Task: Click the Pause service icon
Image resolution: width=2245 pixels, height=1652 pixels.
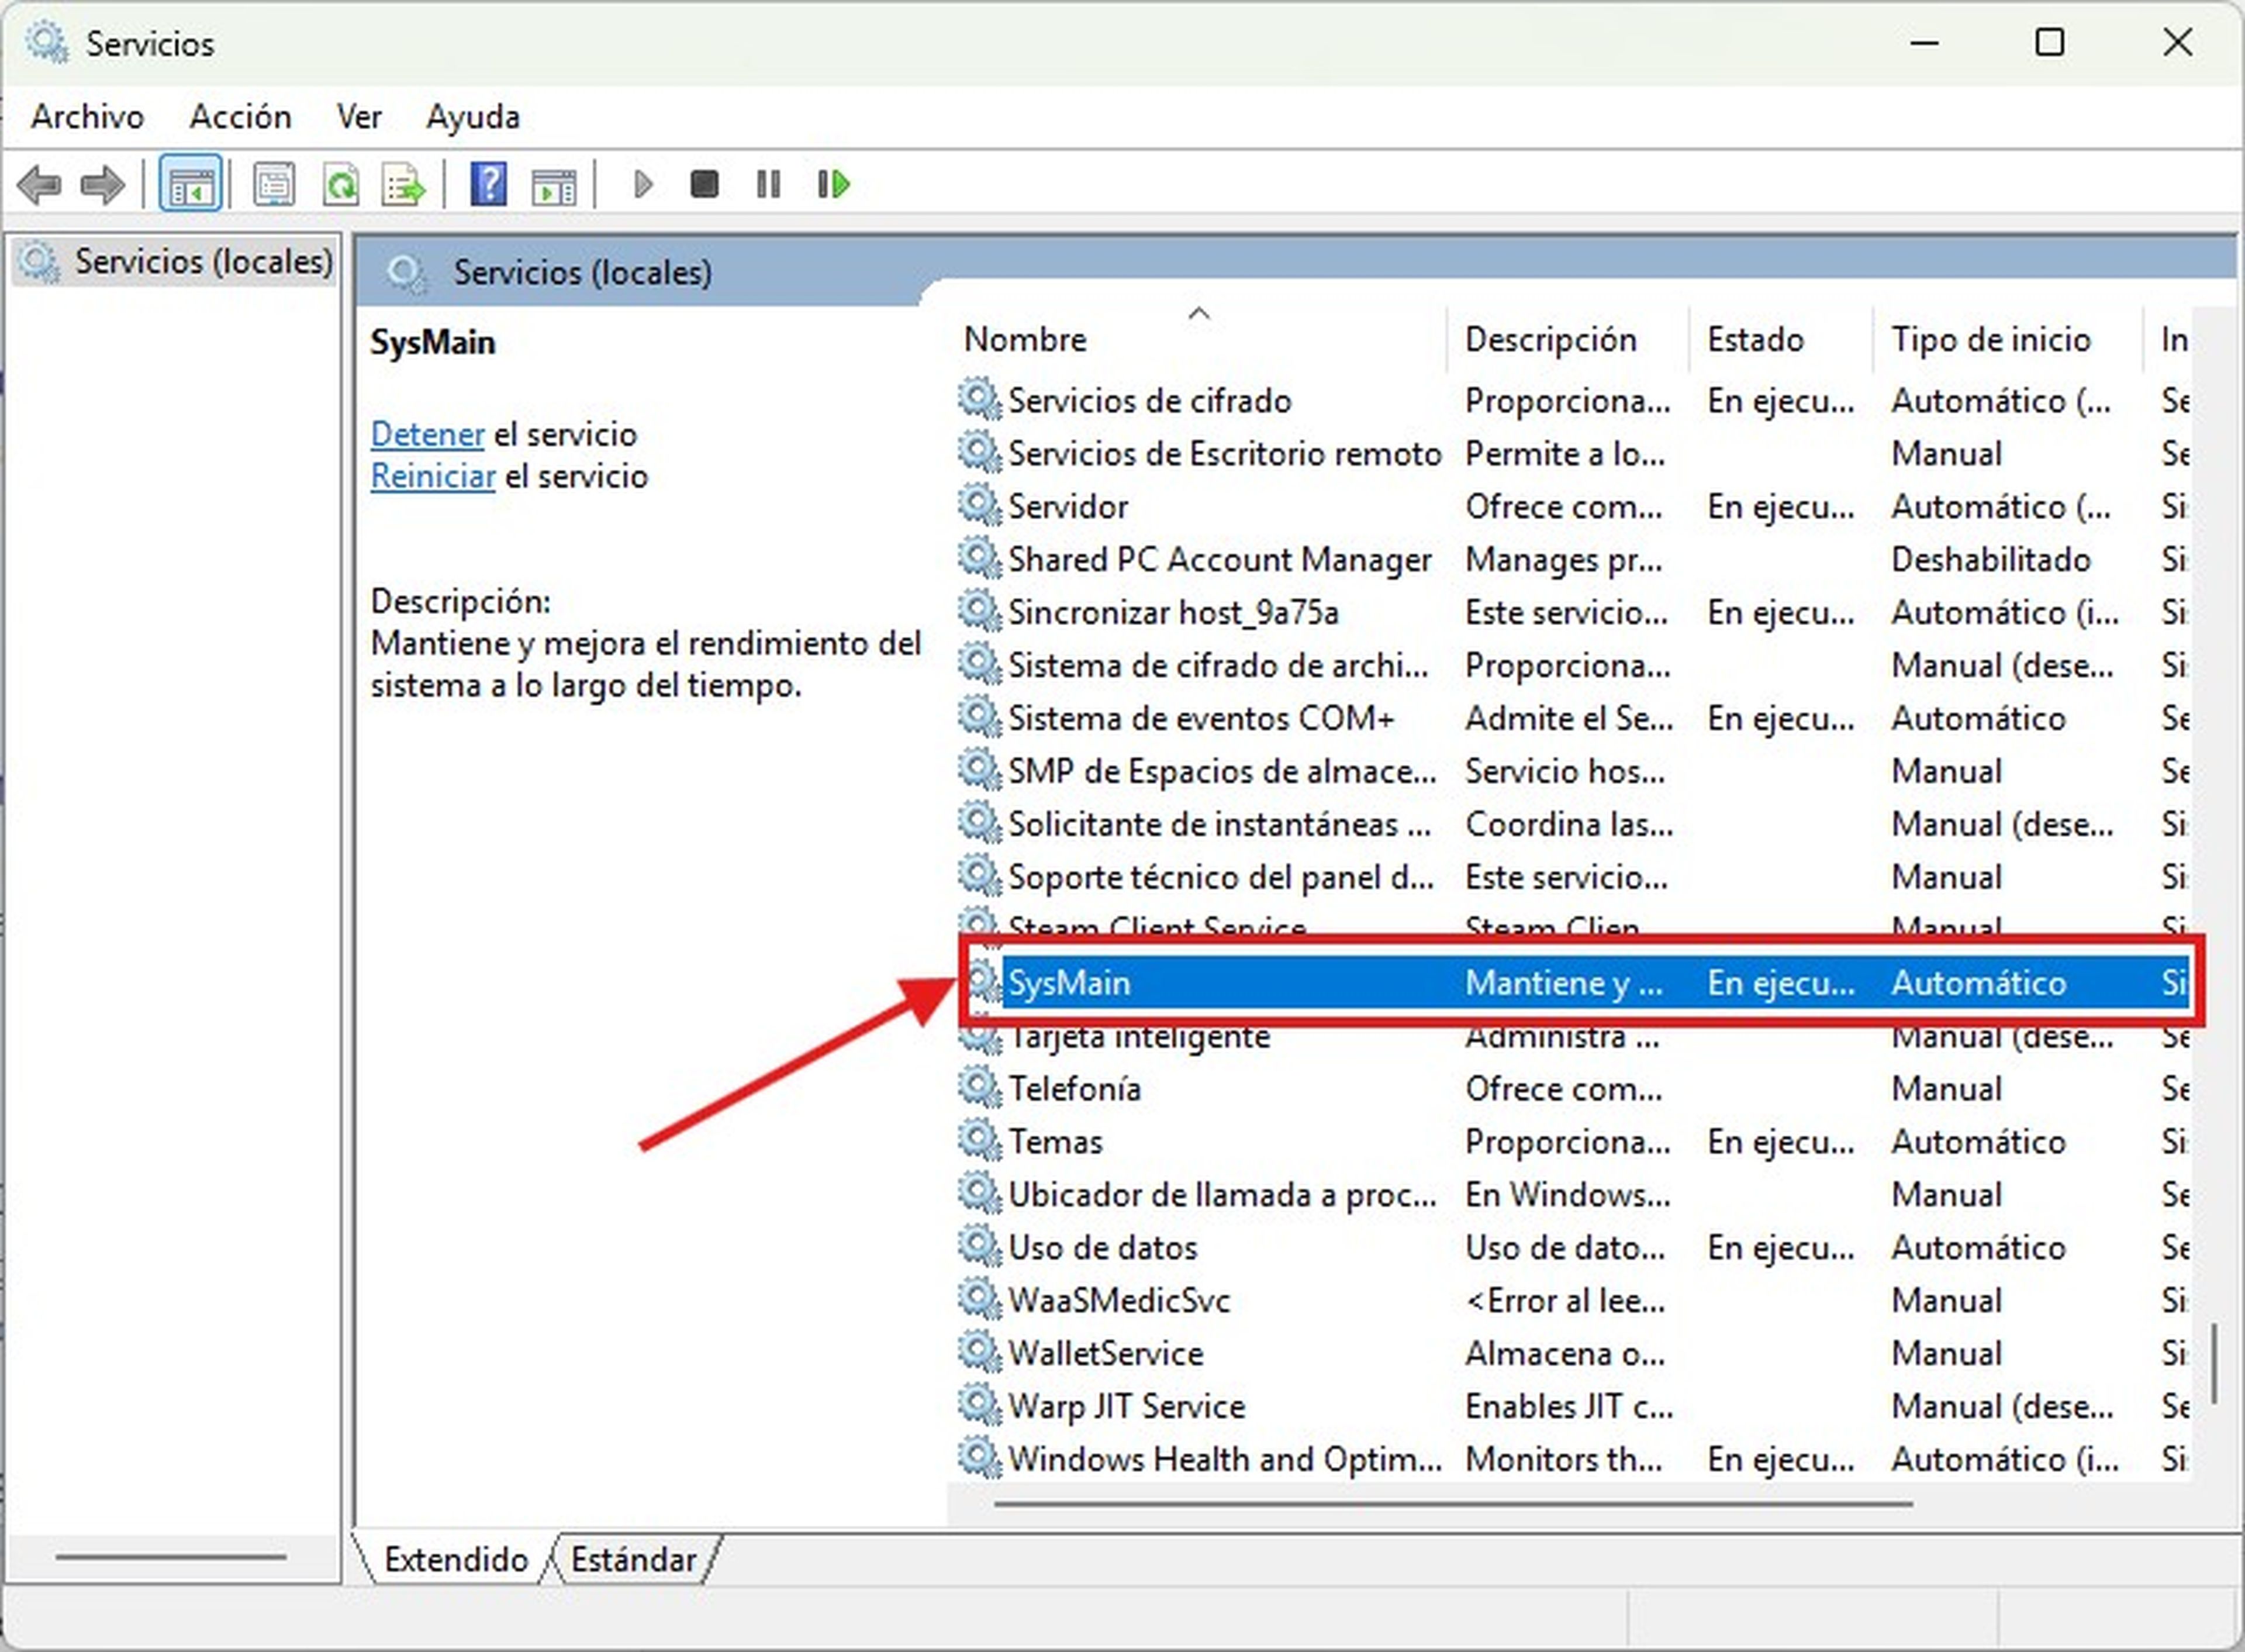Action: 768,185
